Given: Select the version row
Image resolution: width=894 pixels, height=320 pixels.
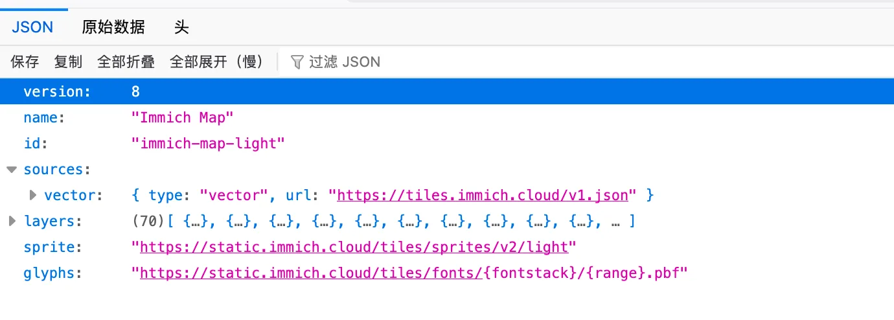Looking at the screenshot, I should tap(447, 91).
